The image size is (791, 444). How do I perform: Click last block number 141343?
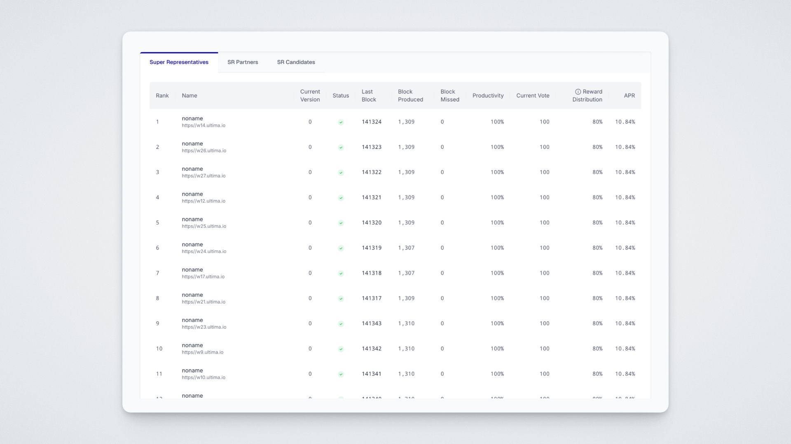tap(371, 324)
